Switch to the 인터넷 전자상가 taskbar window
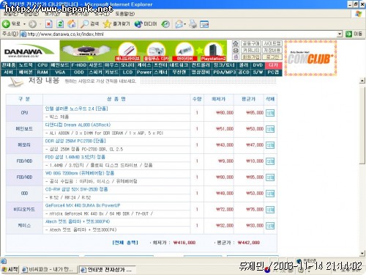Image resolution: width=366 pixels, height=275 pixels. pyautogui.click(x=108, y=269)
